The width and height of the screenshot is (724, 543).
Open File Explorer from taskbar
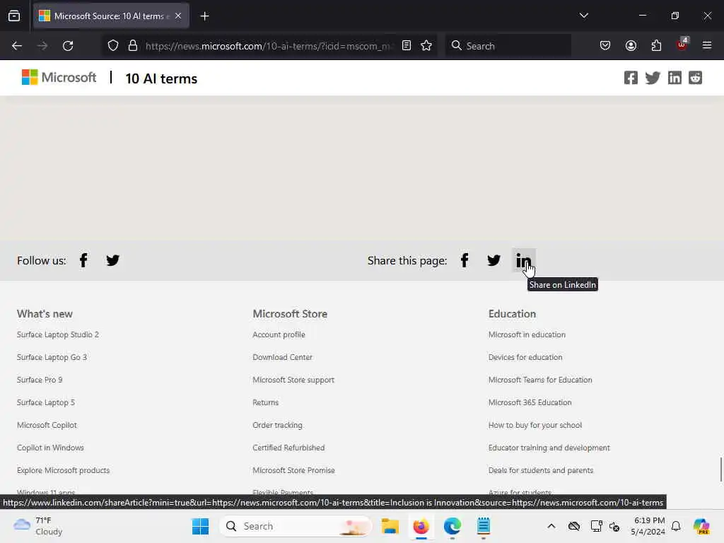click(x=390, y=526)
